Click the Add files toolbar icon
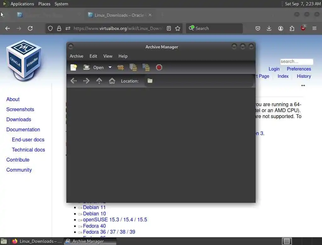 point(133,67)
